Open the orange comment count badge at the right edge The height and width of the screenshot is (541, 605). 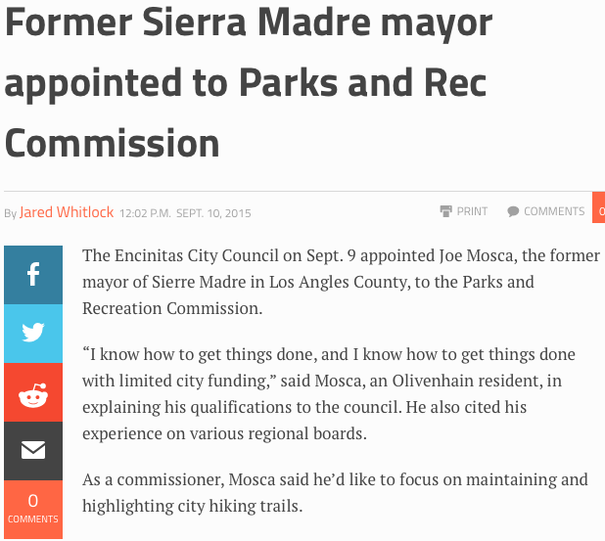point(599,210)
